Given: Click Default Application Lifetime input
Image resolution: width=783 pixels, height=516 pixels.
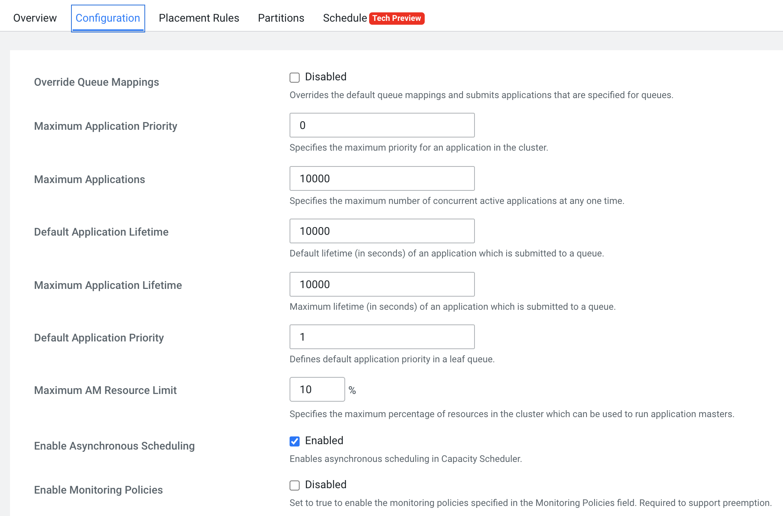Looking at the screenshot, I should [382, 231].
